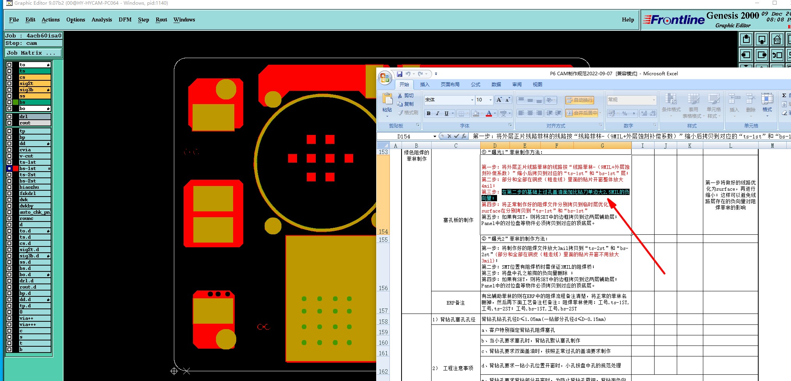Click the AutoSum sigma icon

pos(784,96)
